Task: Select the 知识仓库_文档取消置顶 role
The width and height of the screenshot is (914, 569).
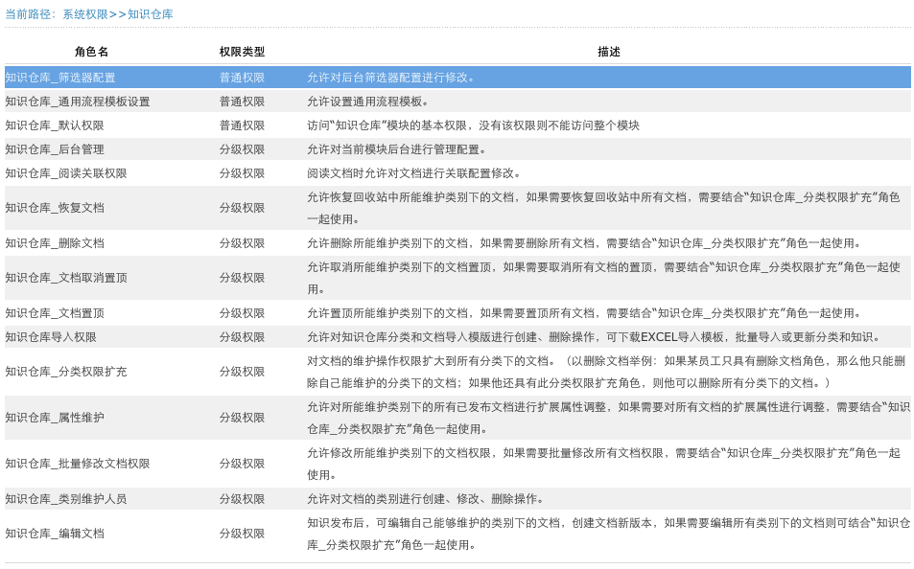Action: coord(66,278)
